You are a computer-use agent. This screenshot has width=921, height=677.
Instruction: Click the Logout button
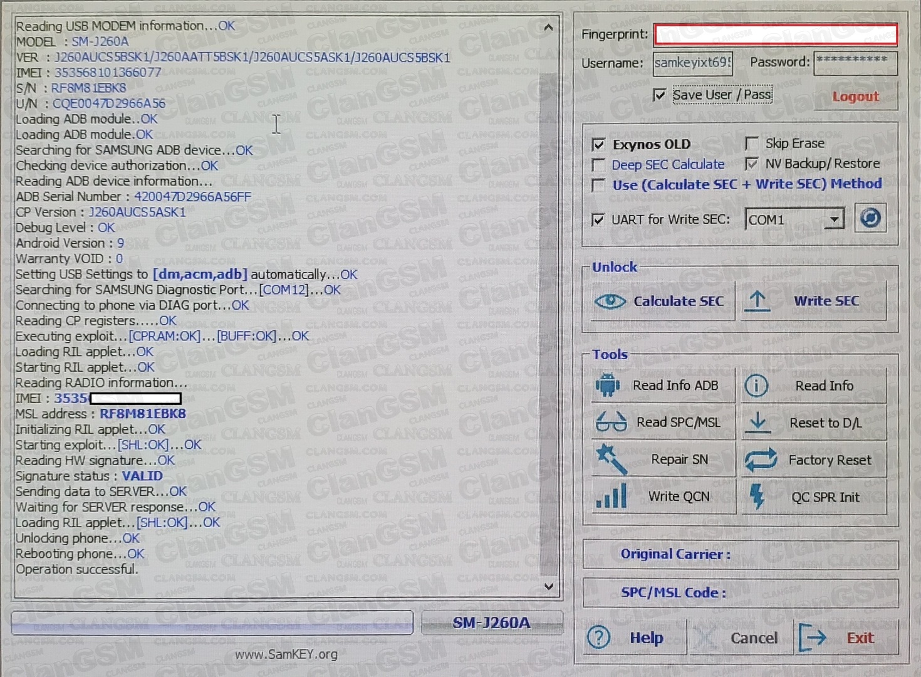(x=855, y=97)
